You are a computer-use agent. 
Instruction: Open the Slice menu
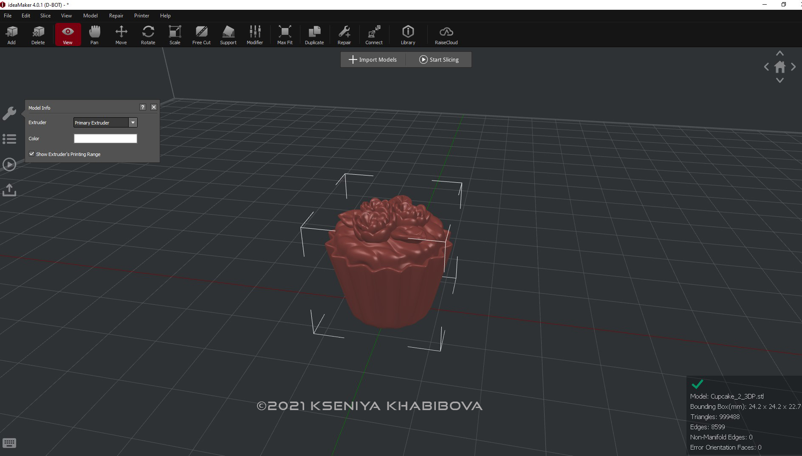(x=45, y=16)
